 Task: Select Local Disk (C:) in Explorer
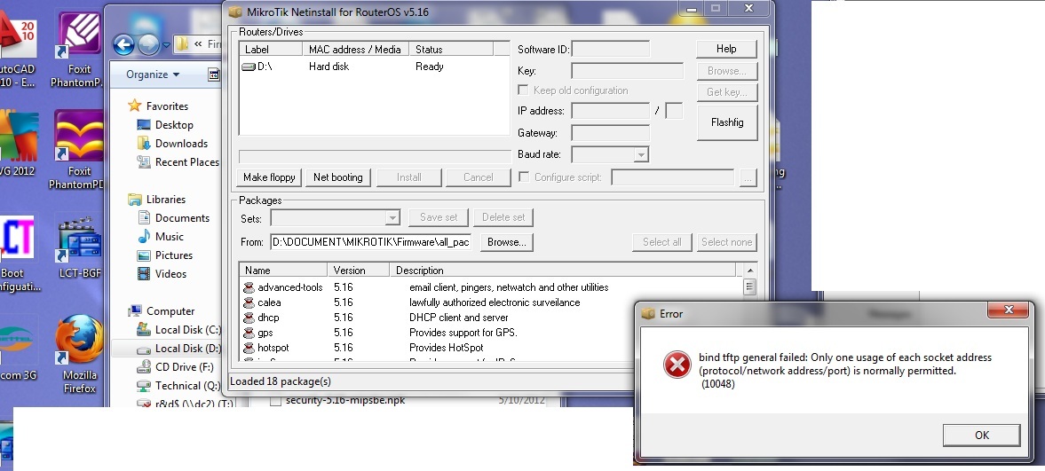[188, 330]
